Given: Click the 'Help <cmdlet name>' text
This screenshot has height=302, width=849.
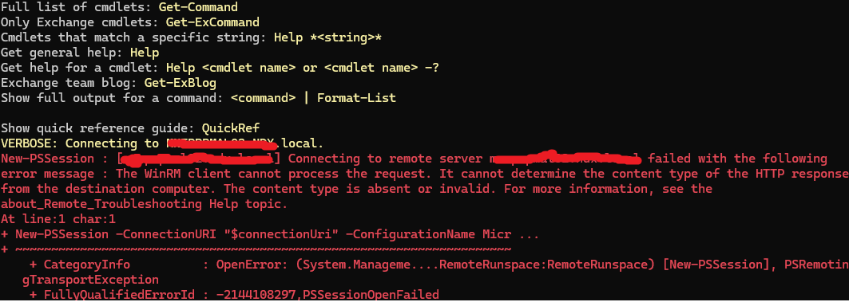Looking at the screenshot, I should pyautogui.click(x=231, y=68).
